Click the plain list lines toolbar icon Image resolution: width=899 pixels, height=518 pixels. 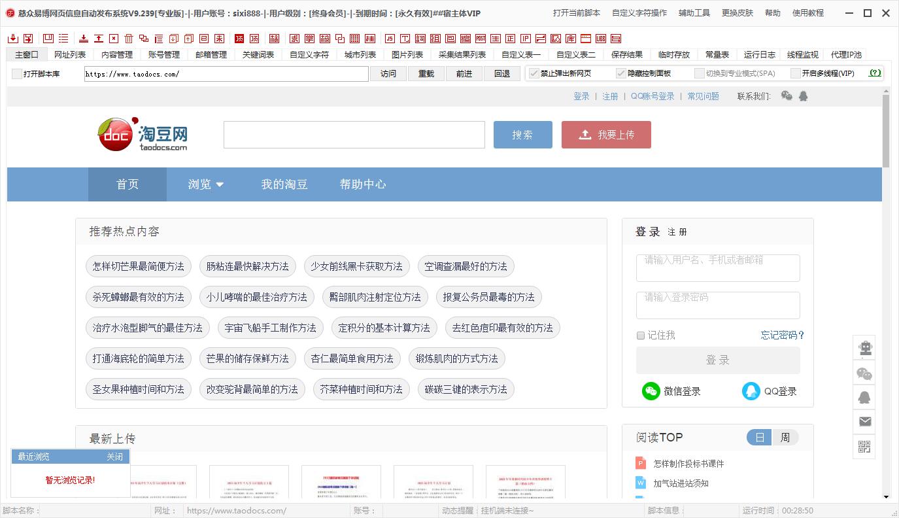[x=63, y=39]
